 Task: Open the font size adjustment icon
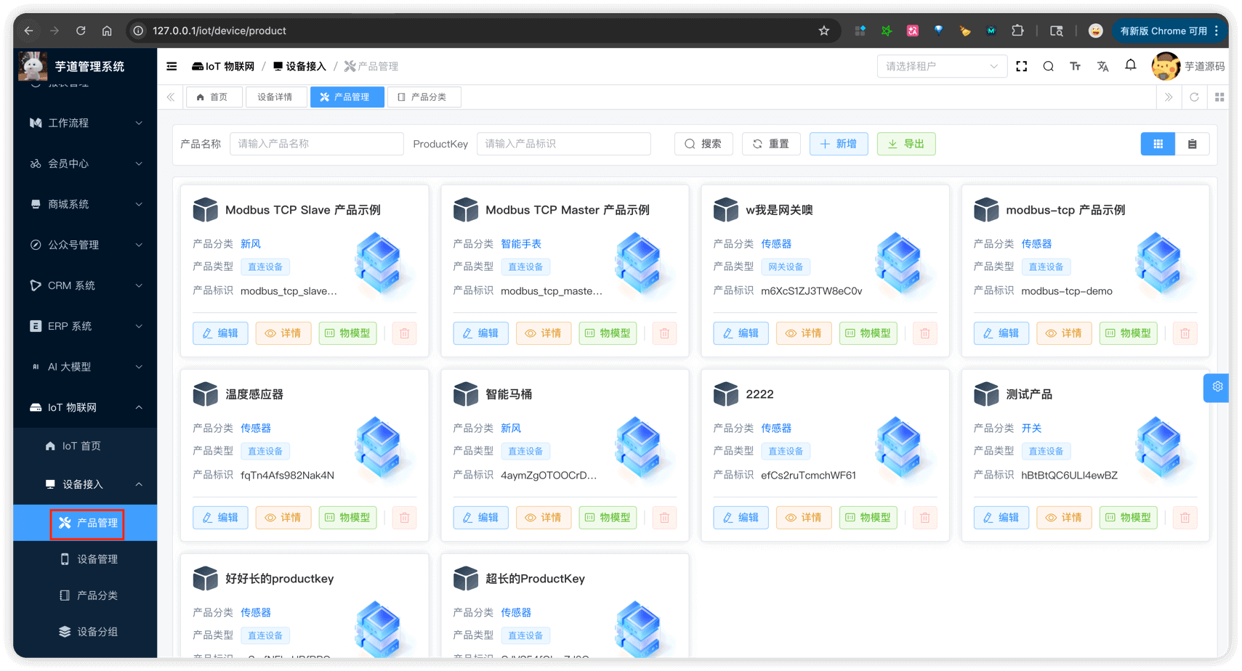pos(1075,66)
